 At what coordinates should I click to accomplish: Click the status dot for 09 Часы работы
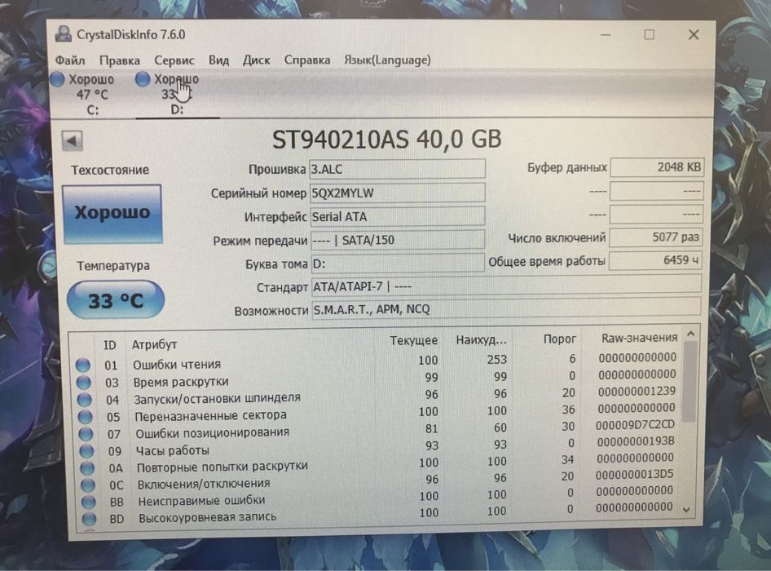86,451
